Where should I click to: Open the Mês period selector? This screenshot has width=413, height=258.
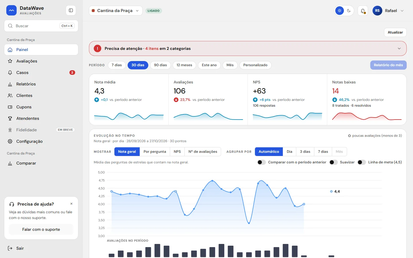coord(230,65)
